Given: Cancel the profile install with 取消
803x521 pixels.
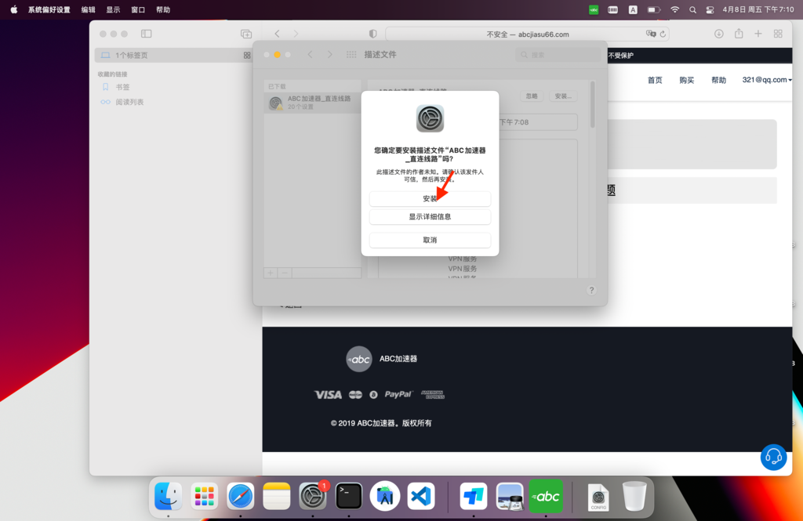Looking at the screenshot, I should 430,240.
